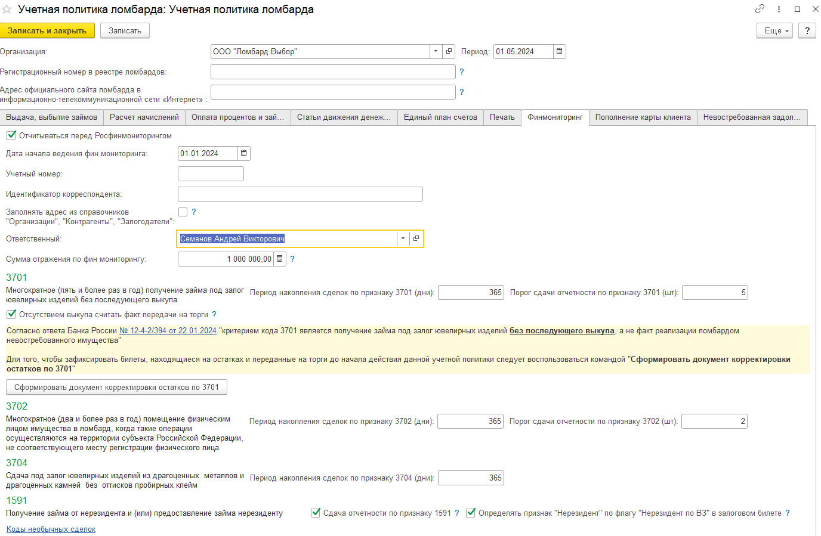Viewport: 821px width, 536px height.
Task: Add form to favorites with star icon
Action: pyautogui.click(x=7, y=10)
